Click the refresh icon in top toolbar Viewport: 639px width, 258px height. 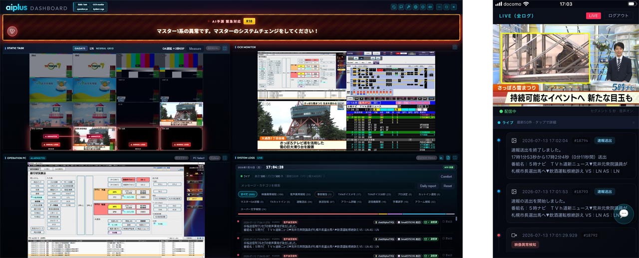coord(394,7)
